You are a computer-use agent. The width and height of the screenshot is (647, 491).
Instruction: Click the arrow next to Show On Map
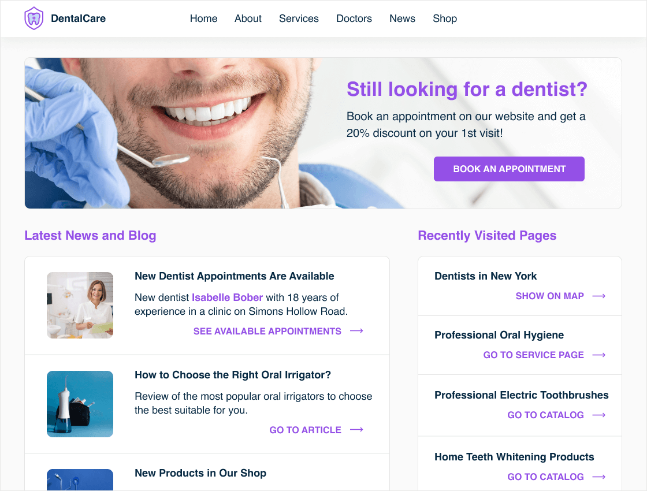(598, 296)
